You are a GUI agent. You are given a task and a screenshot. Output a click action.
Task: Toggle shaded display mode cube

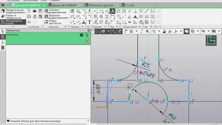coord(187,31)
